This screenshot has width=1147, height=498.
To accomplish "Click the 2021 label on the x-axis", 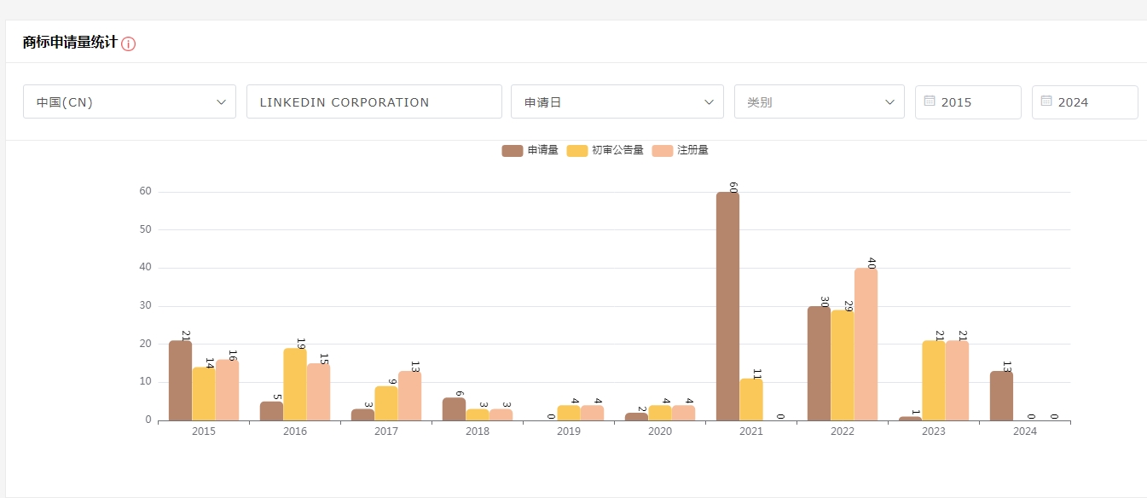I will point(751,431).
